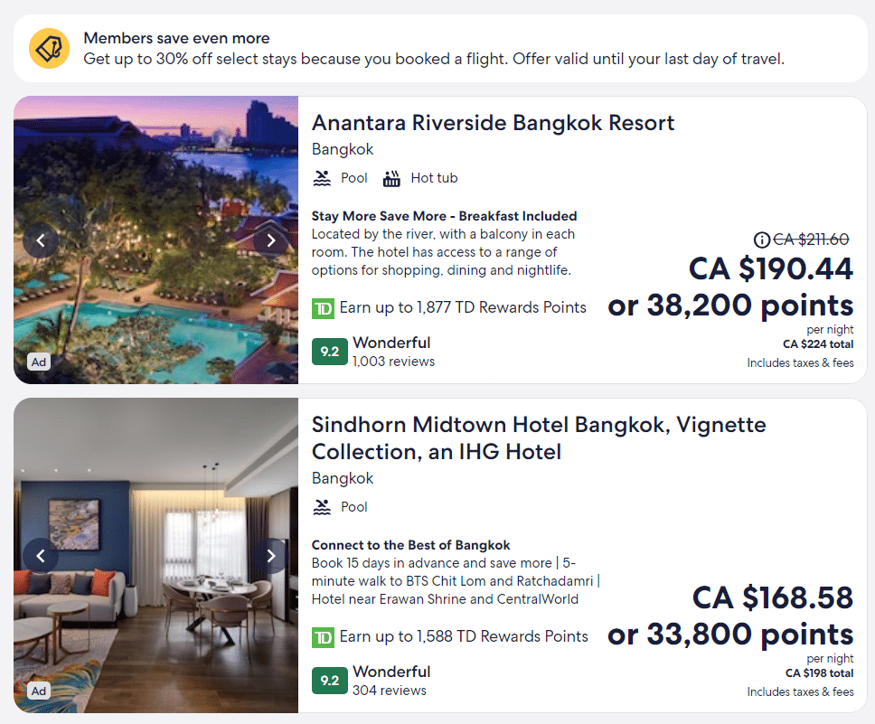Click Sindhorn Midtown's Pool amenity icon

click(x=322, y=507)
